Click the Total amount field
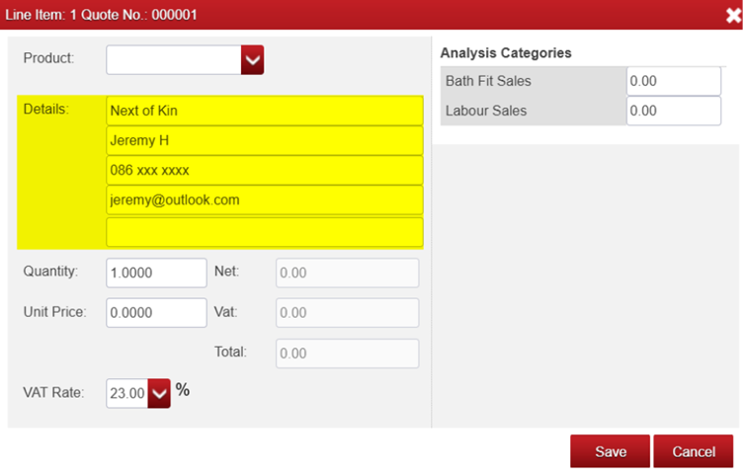 [x=348, y=354]
